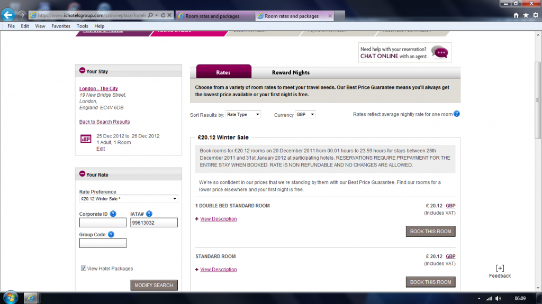542x304 pixels.
Task: Click the chat bubble icon
Action: [440, 52]
